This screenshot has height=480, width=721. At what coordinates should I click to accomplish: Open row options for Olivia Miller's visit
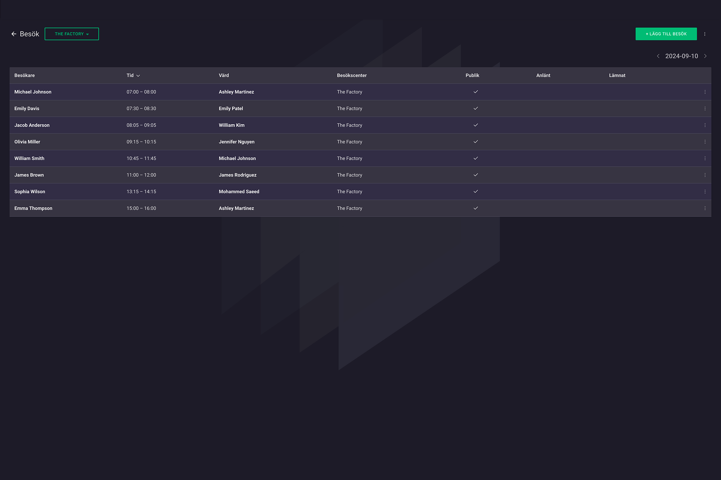[705, 142]
